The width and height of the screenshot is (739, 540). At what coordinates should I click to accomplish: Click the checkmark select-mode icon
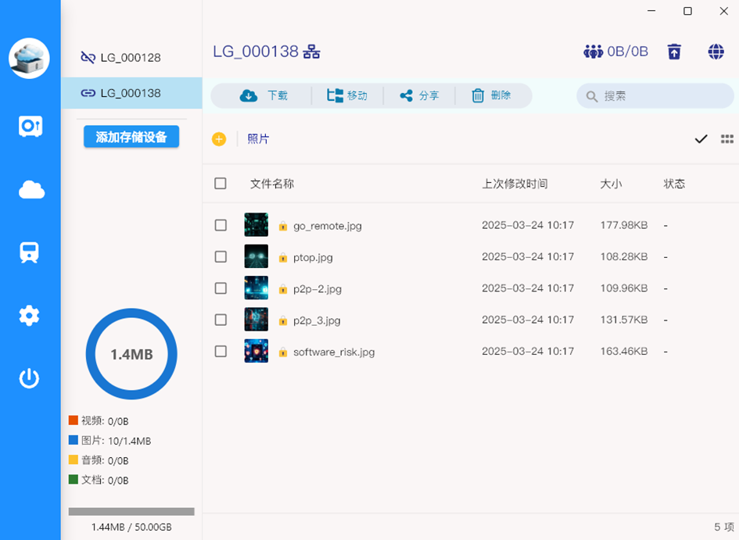coord(701,139)
